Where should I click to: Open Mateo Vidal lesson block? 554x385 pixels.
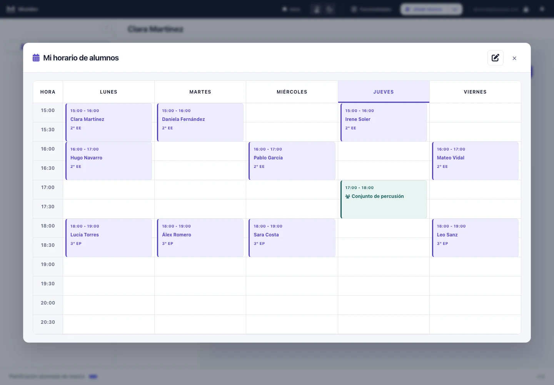[475, 161]
